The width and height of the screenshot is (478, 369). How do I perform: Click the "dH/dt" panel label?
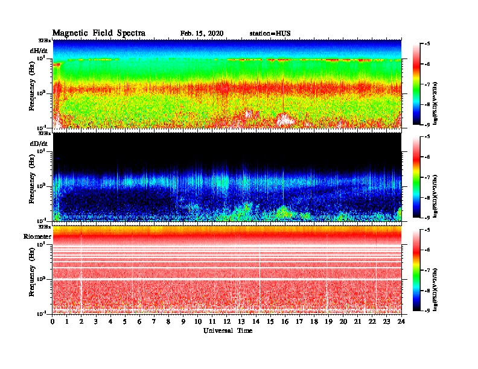tap(39, 51)
